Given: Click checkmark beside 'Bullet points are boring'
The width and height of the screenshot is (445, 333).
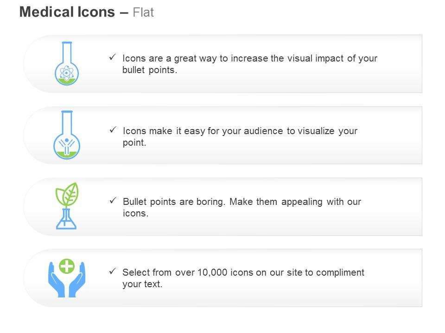Looking at the screenshot, I should click(113, 200).
